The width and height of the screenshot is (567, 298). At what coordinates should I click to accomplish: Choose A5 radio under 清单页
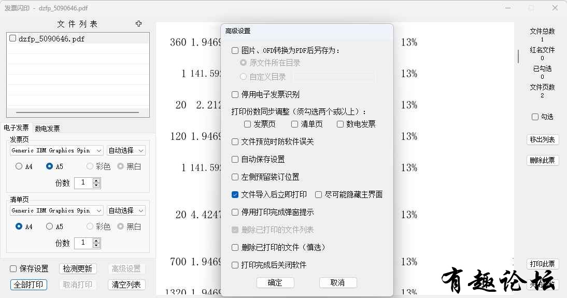coord(50,227)
